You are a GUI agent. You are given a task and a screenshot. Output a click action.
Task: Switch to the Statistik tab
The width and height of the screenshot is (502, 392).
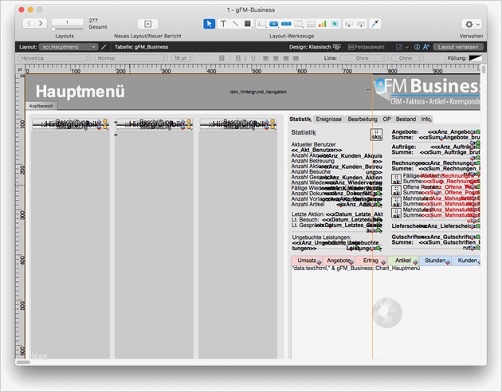300,119
